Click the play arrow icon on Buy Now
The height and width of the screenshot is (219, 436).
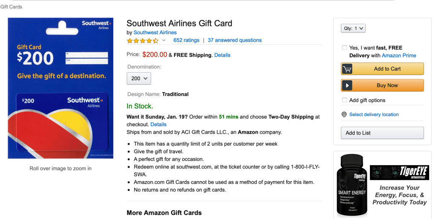pos(347,85)
